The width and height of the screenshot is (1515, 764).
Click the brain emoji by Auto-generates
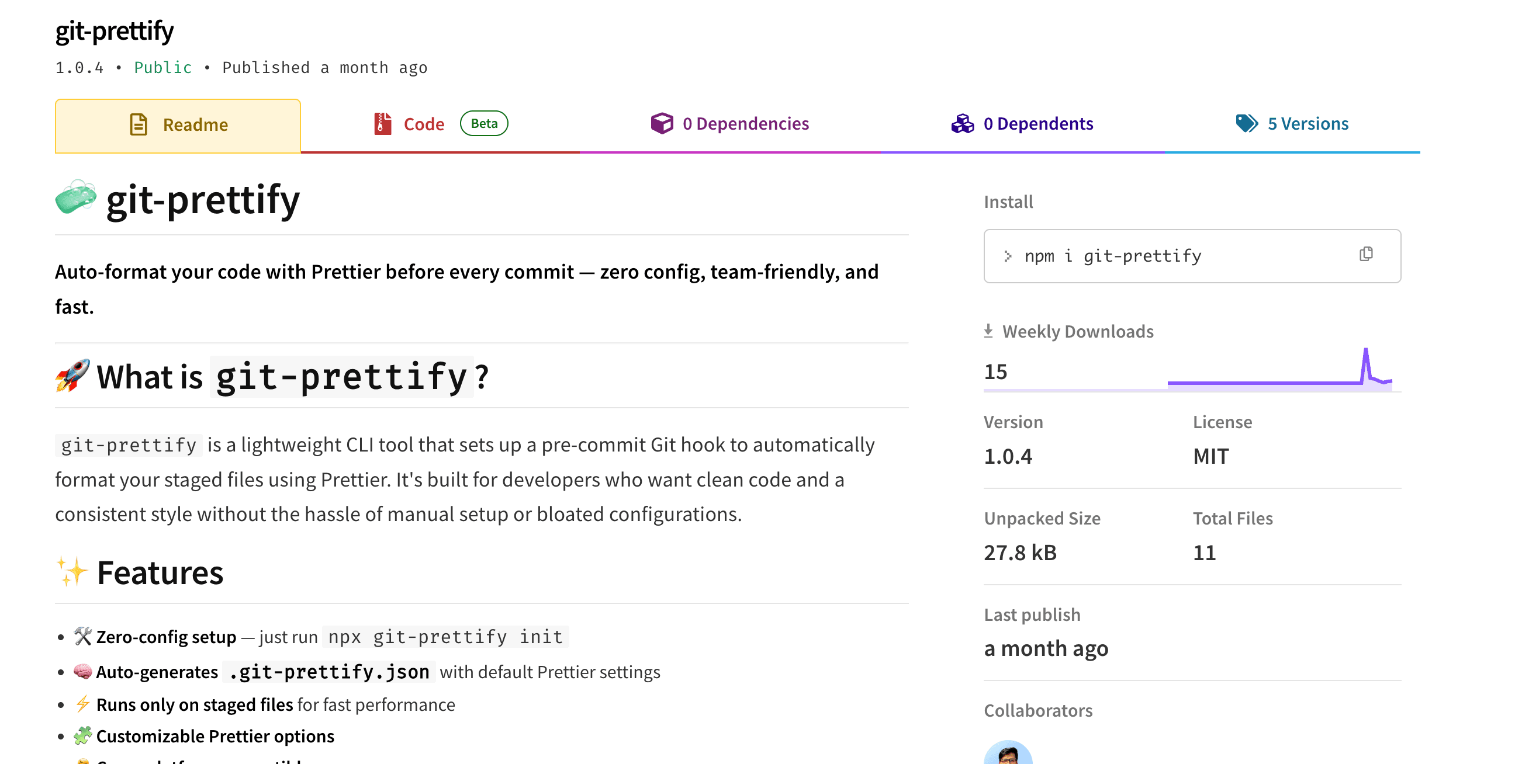pyautogui.click(x=82, y=671)
